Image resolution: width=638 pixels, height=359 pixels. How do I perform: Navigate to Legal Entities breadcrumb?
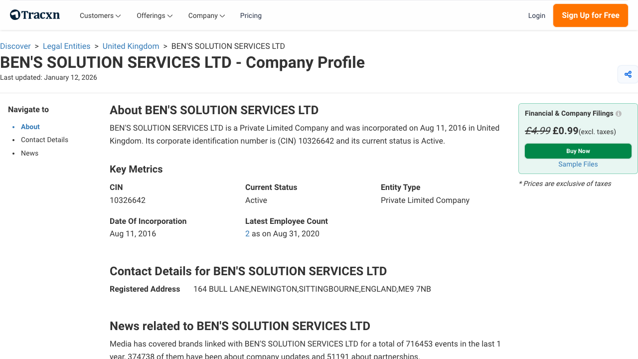pyautogui.click(x=66, y=46)
